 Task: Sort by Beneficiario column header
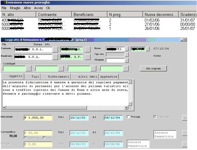pos(90,14)
